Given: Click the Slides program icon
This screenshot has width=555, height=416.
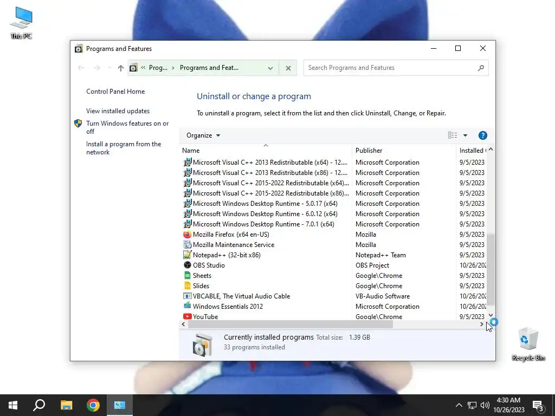Looking at the screenshot, I should click(x=187, y=286).
